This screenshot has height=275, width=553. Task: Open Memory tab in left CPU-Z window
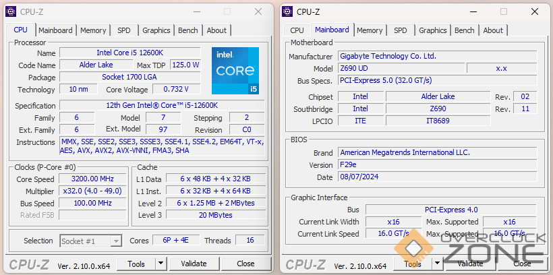[x=93, y=30]
